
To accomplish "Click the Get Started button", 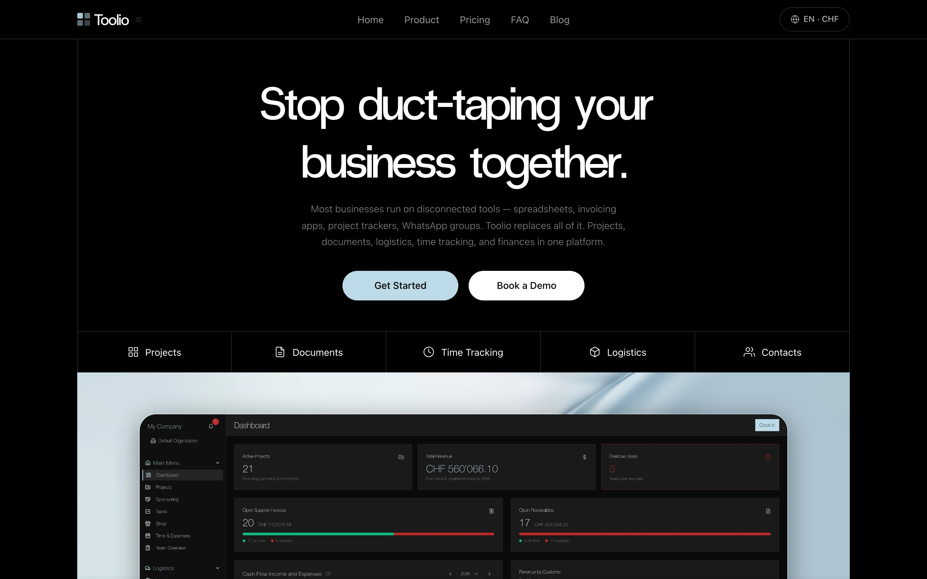I will tap(400, 285).
